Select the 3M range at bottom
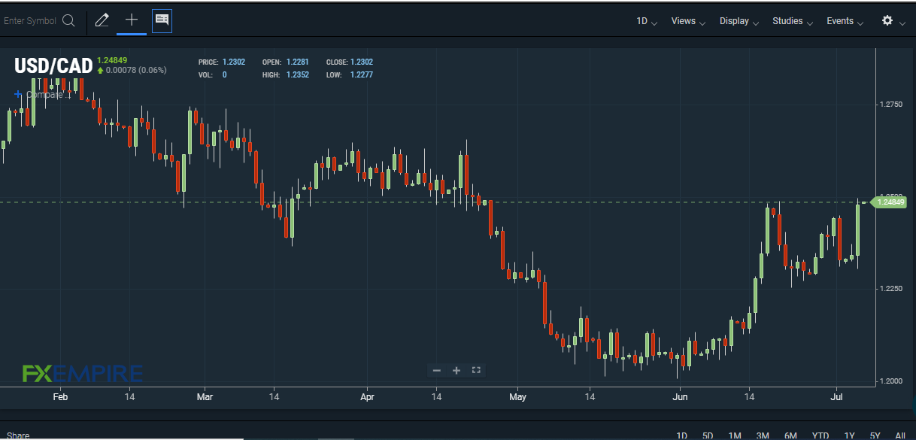 [x=763, y=435]
